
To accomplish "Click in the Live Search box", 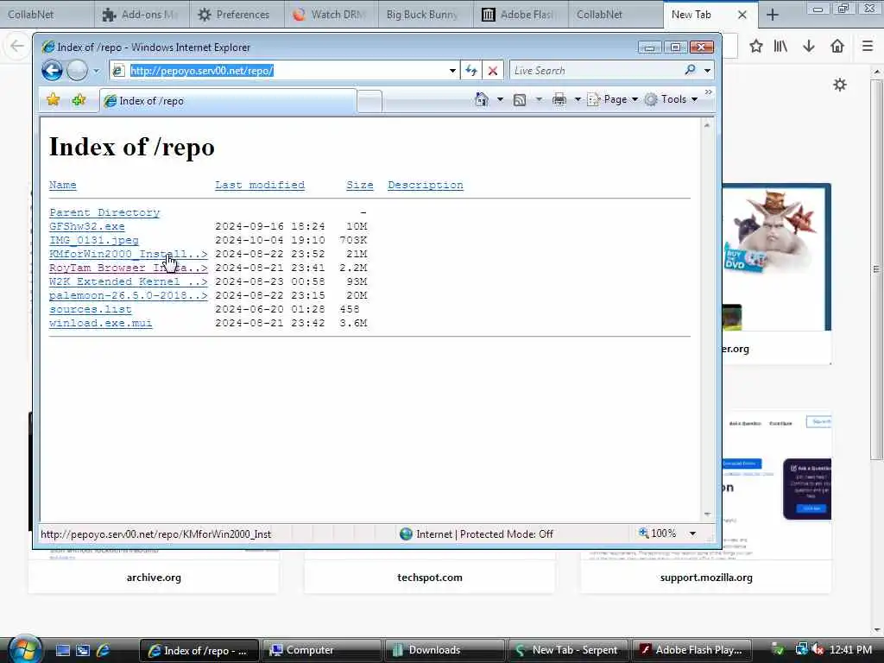I will [595, 71].
